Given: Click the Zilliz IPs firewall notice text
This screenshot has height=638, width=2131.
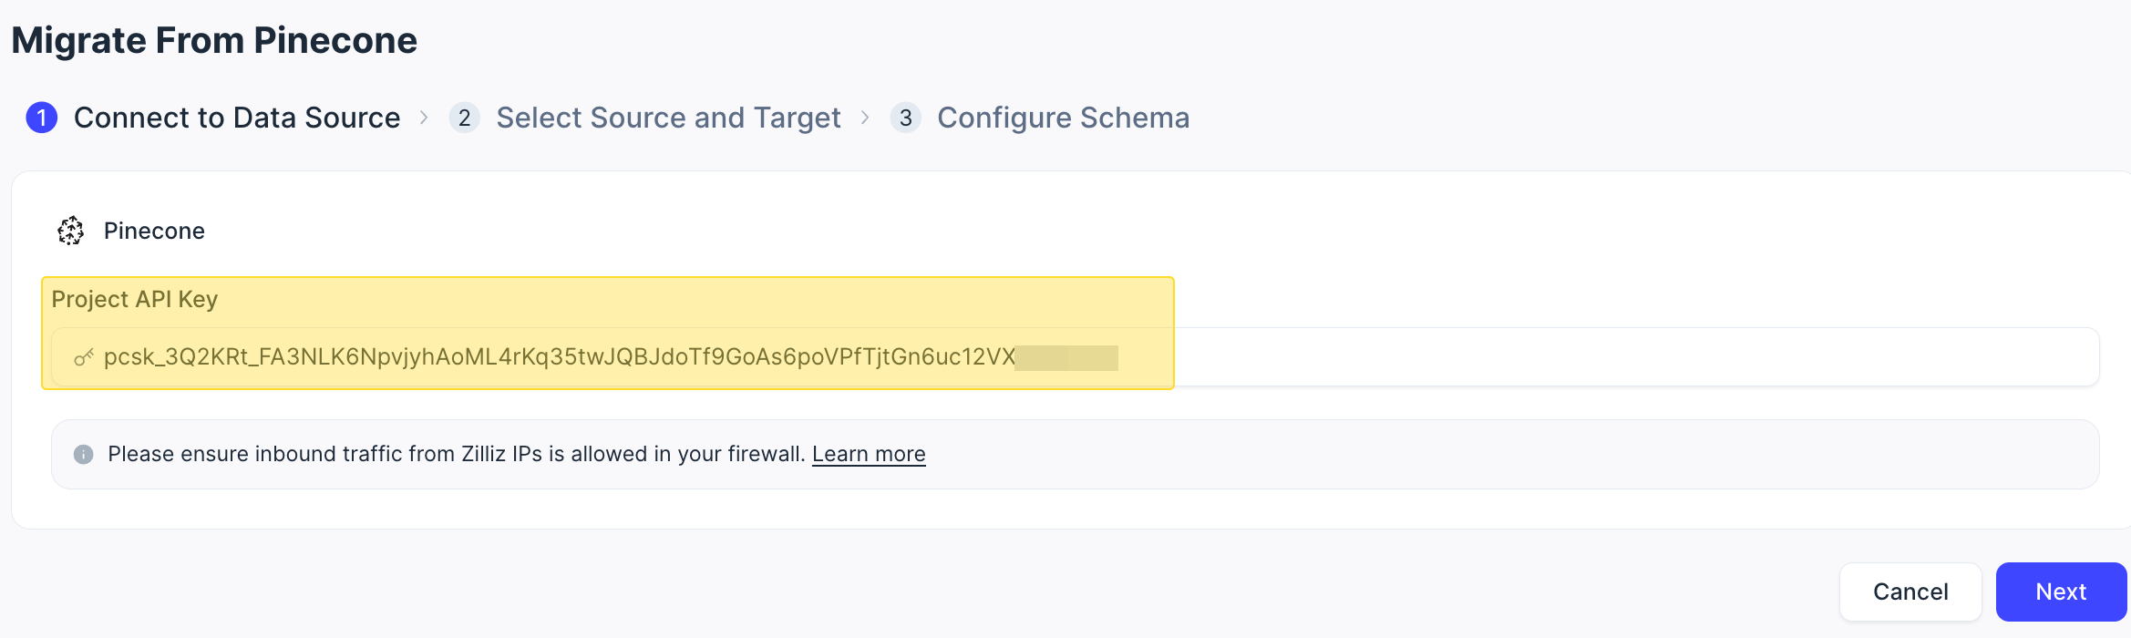Looking at the screenshot, I should pyautogui.click(x=456, y=454).
